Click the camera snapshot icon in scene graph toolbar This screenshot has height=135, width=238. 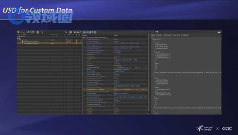(x=77, y=32)
